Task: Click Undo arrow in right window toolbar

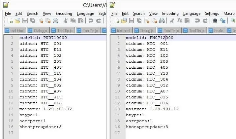Action: (197, 20)
